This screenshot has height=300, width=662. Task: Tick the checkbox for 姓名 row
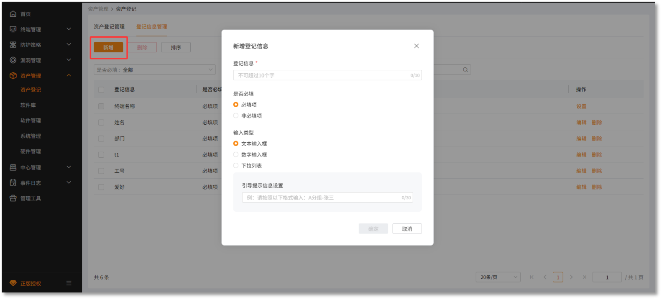point(101,123)
